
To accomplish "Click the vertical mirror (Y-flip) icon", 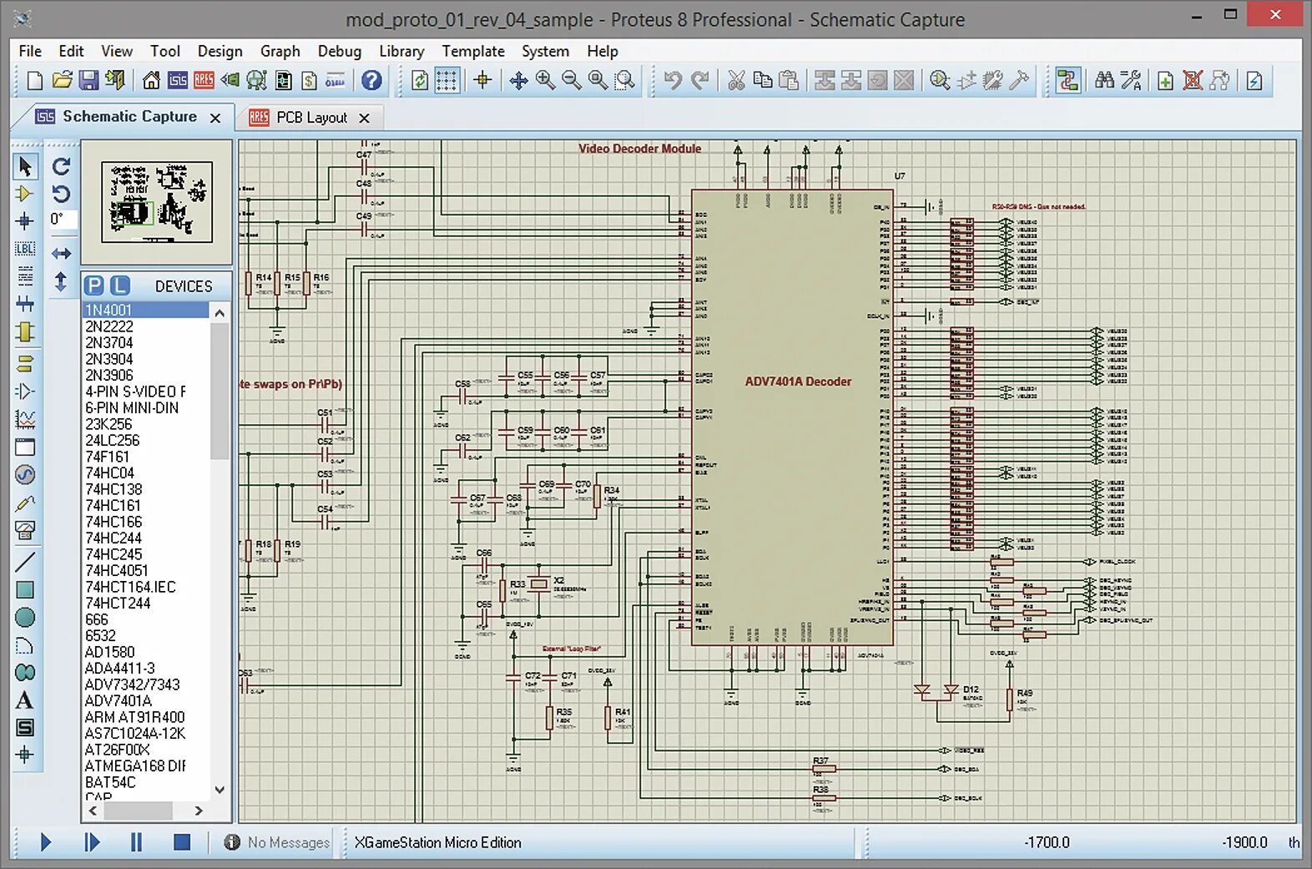I will (61, 281).
